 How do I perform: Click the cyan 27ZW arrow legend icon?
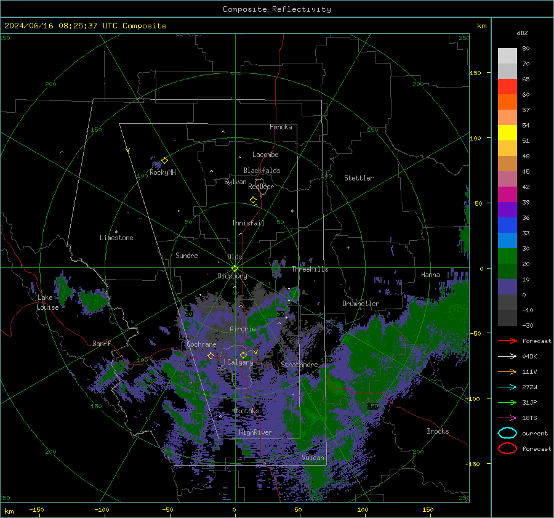(507, 387)
